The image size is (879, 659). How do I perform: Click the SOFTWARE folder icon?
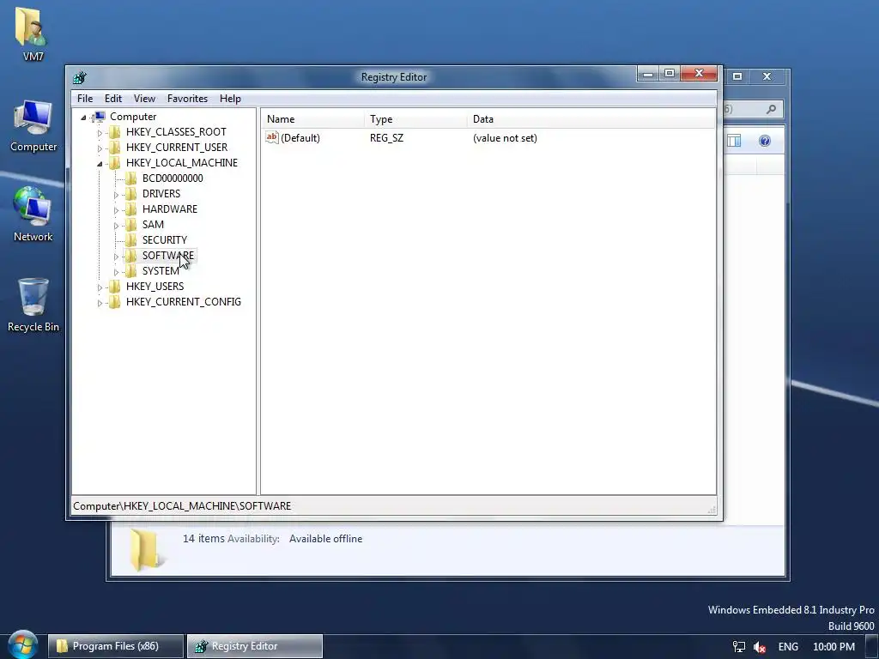pos(130,256)
